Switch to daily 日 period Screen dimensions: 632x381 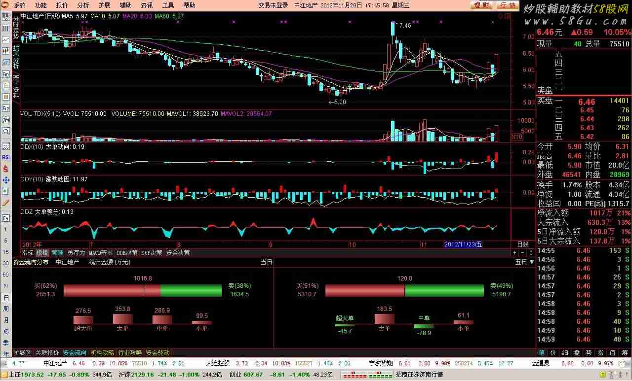pos(6,298)
